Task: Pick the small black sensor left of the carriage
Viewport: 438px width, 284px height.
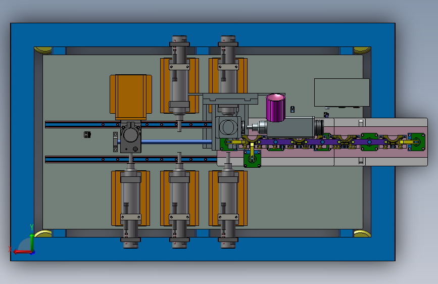Action: 87,134
